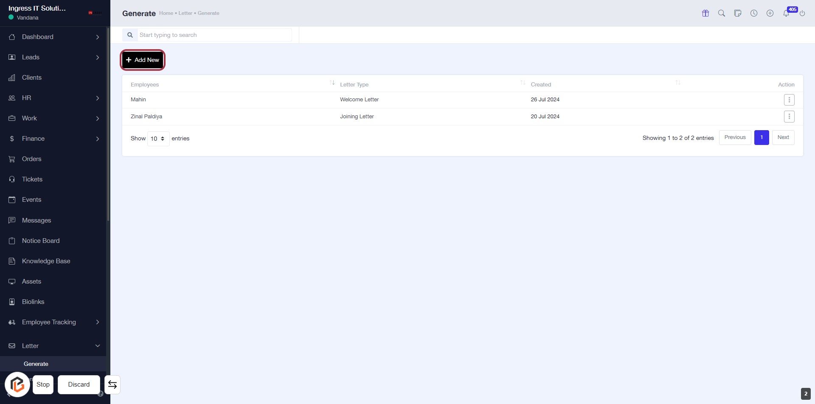Sort table by Employees column
This screenshot has height=404, width=815.
click(x=145, y=85)
